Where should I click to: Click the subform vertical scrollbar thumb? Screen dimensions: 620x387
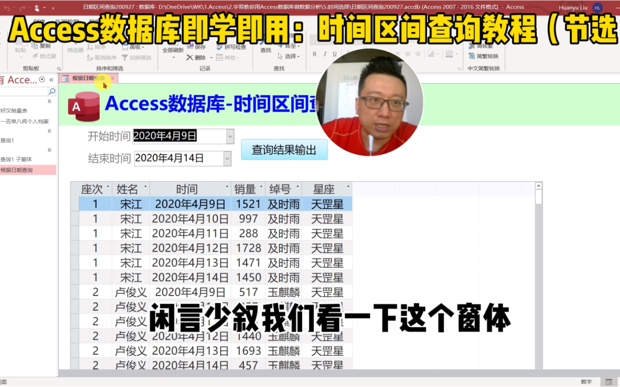539,197
